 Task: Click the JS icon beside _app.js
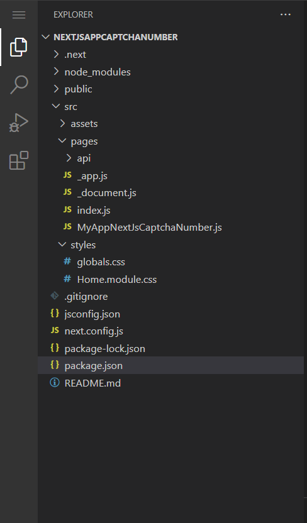(x=67, y=175)
